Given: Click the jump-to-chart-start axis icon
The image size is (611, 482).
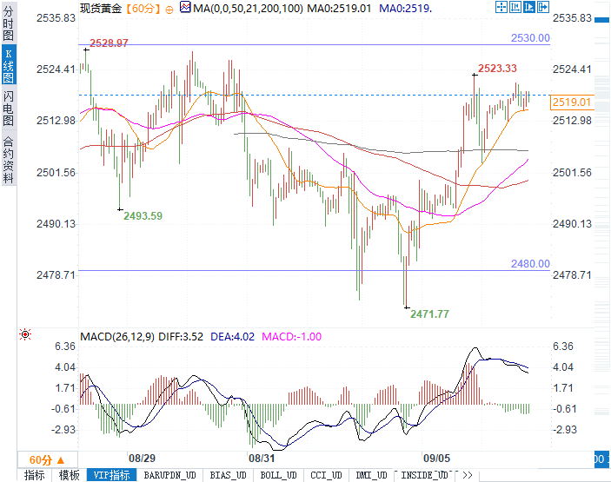Looking at the screenshot, I should (x=515, y=7).
